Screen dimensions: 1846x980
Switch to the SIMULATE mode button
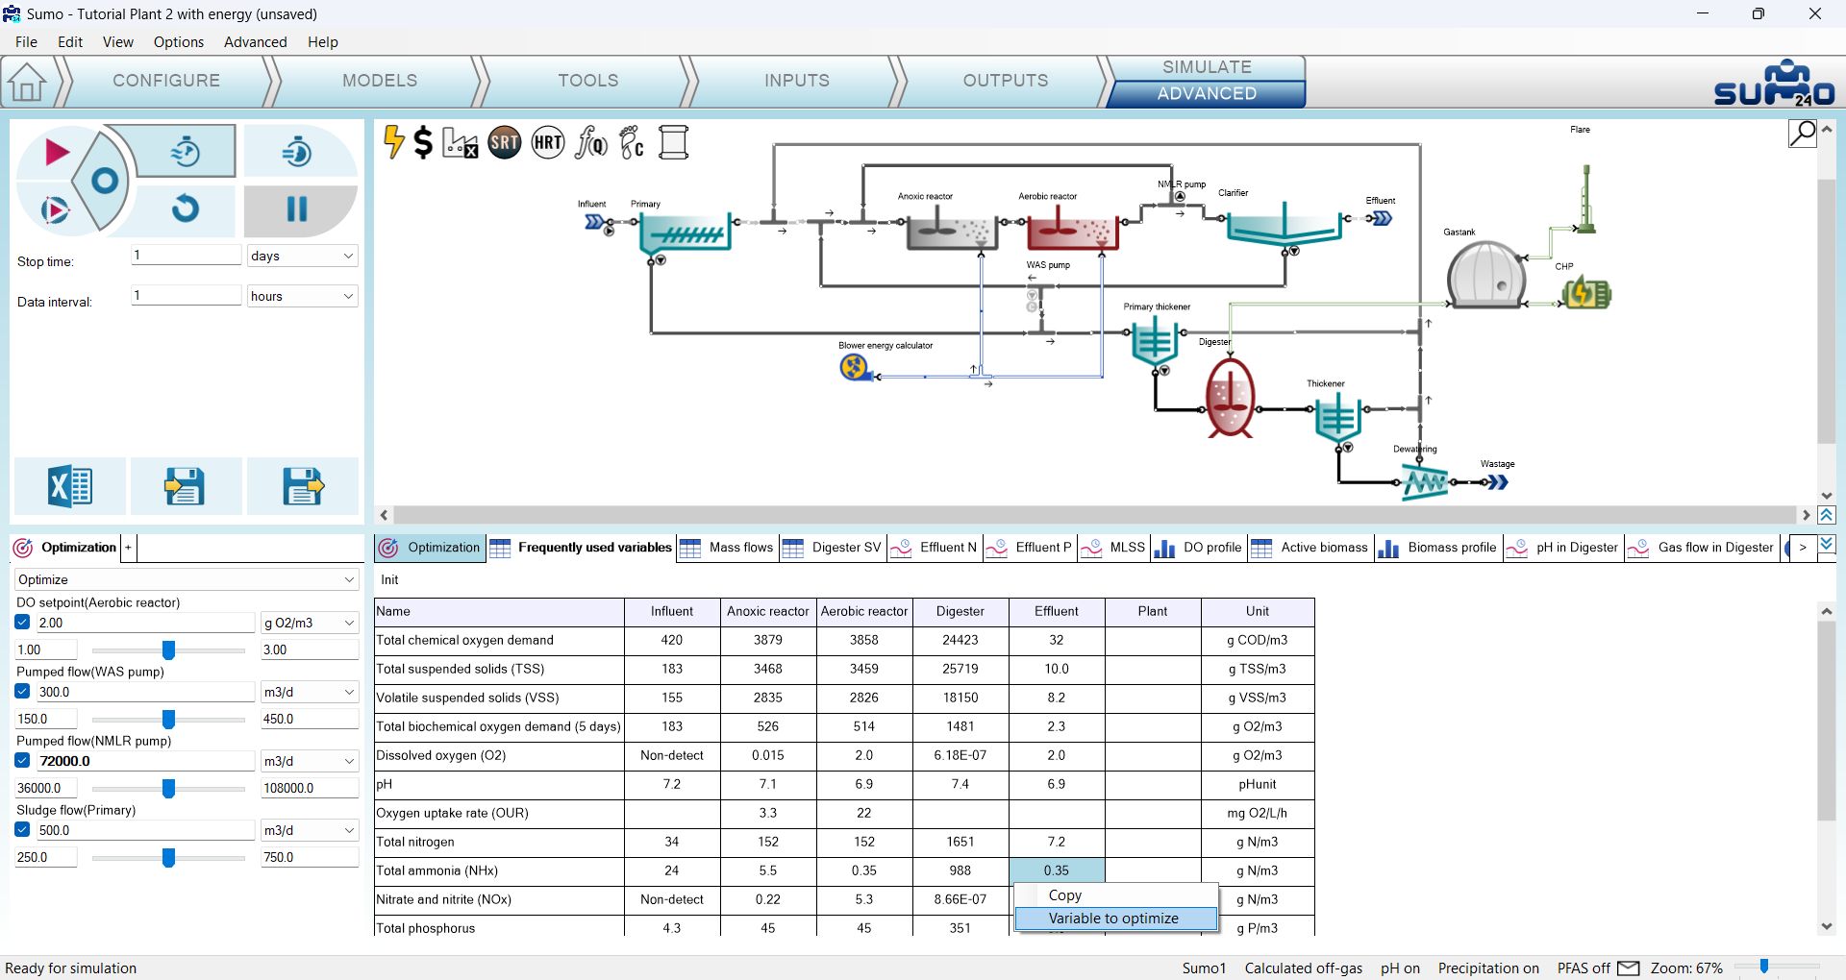[1207, 67]
